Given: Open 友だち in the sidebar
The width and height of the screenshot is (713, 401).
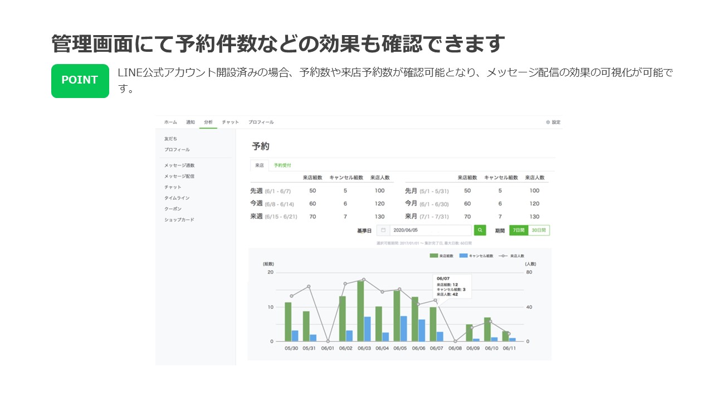Looking at the screenshot, I should (x=170, y=139).
